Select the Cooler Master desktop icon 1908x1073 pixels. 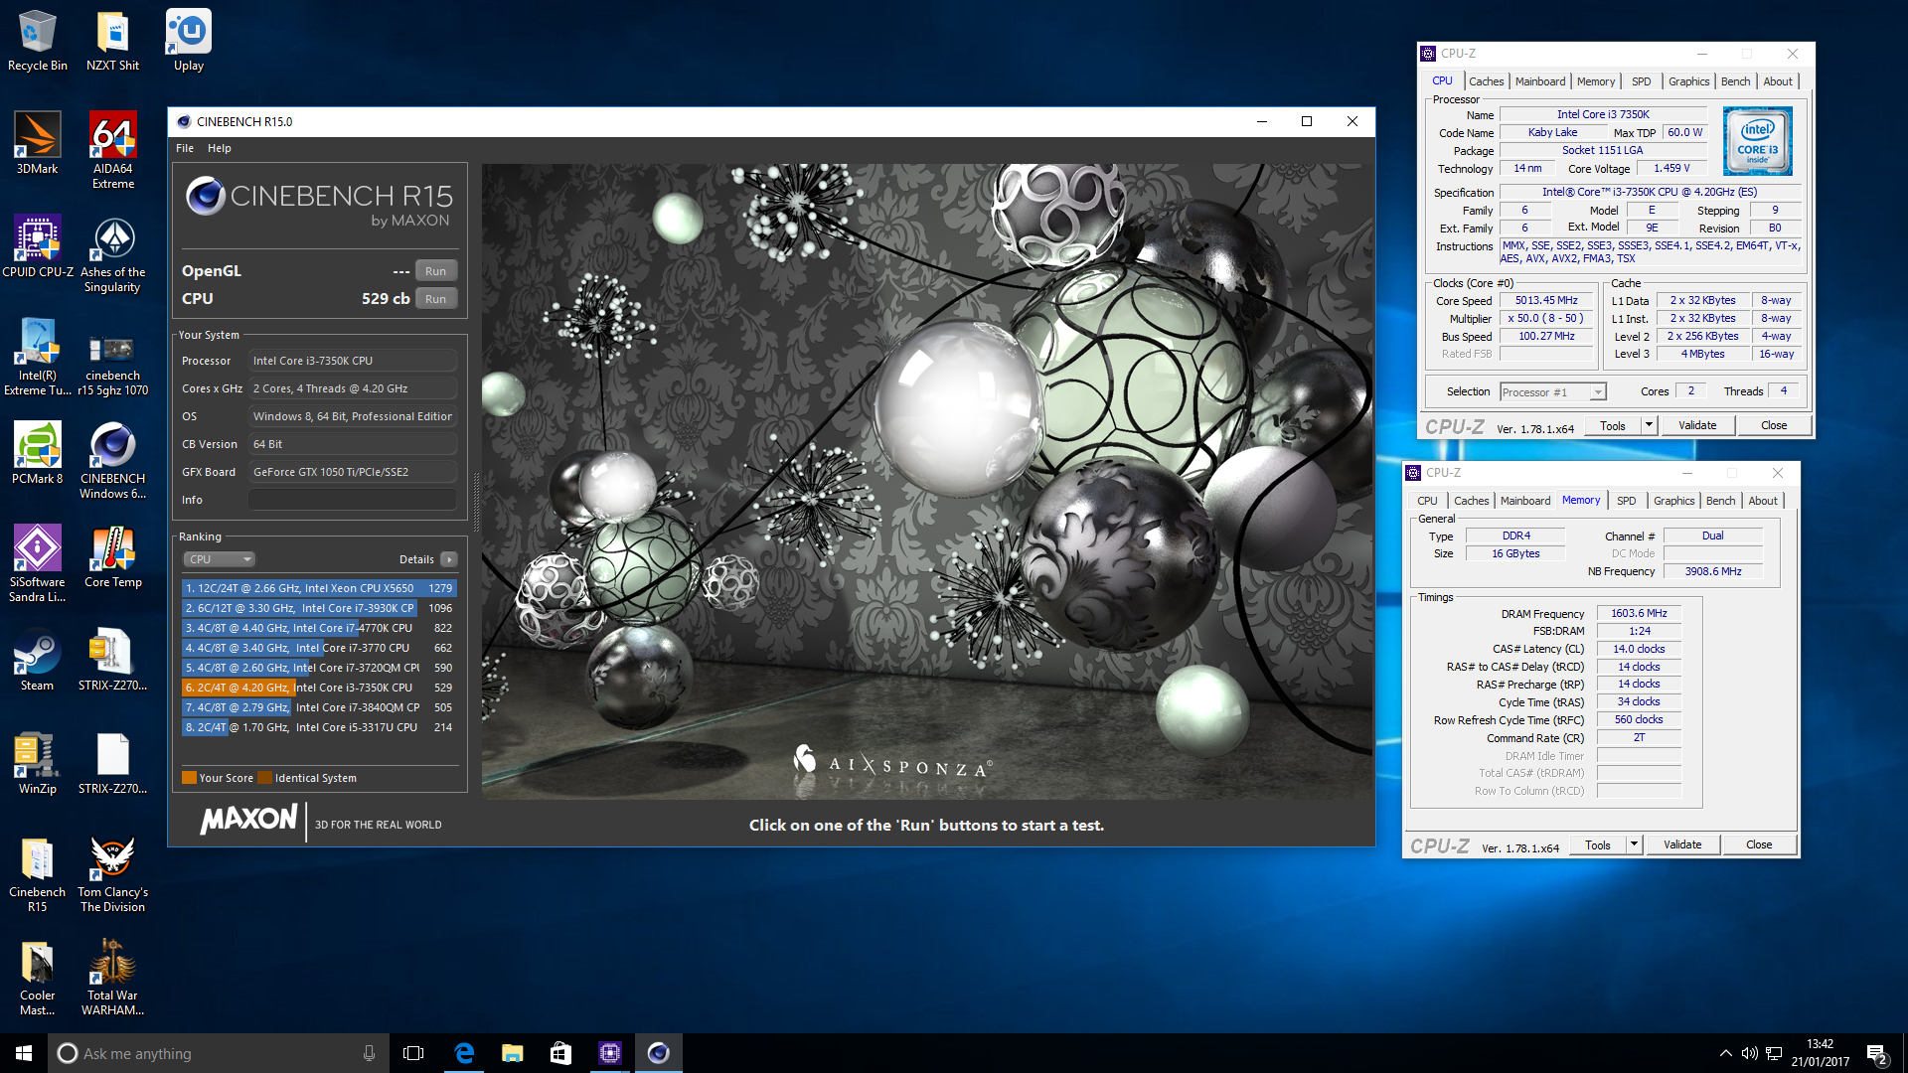[x=37, y=977]
